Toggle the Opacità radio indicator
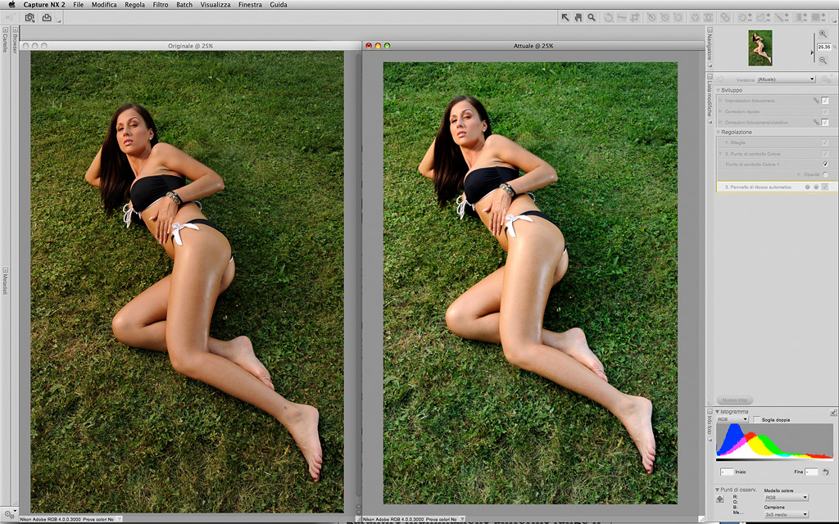Viewport: 839px width, 524px height. point(825,175)
